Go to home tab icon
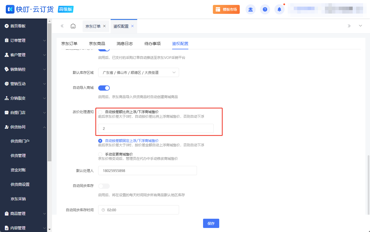This screenshot has height=232, width=370. click(73, 26)
